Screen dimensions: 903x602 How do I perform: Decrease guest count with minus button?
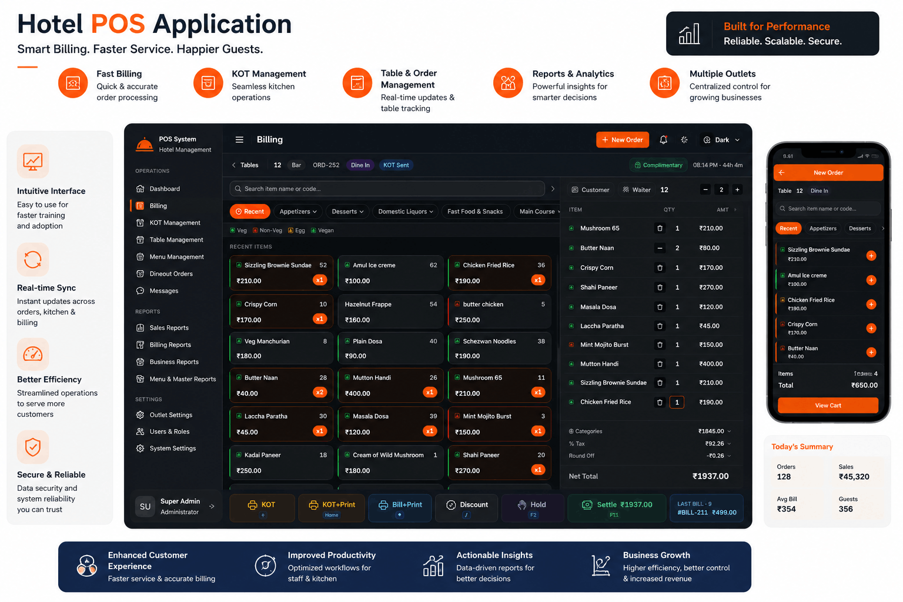click(705, 189)
